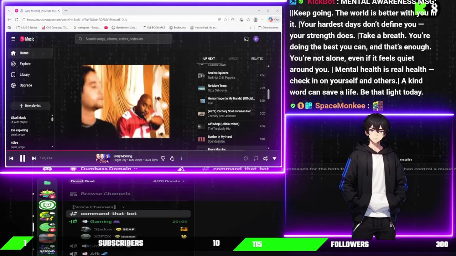The width and height of the screenshot is (456, 256).
Task: Play Gift Shop by The Tragically Hip
Action: pos(232,126)
